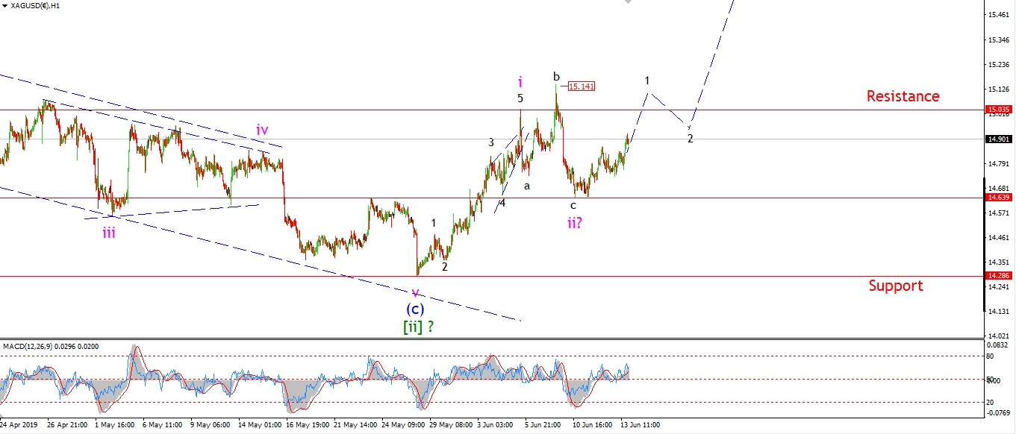Open the XAGUSD chart symbol dropdown arrow
Viewport: 1016px width, 434px height.
tap(5, 6)
